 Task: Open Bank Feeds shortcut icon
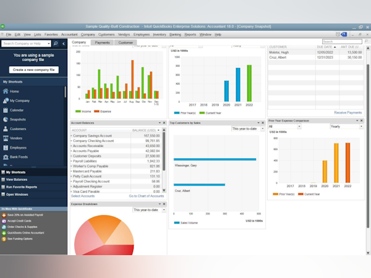click(6, 157)
